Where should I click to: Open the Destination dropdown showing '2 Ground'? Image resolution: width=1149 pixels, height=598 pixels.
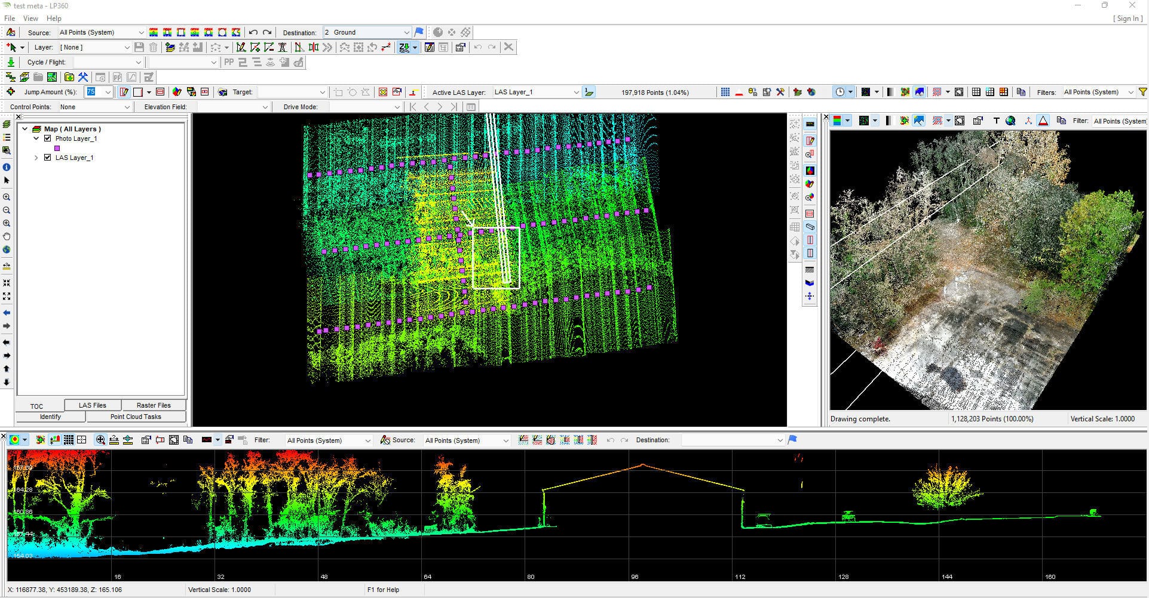[x=406, y=32]
